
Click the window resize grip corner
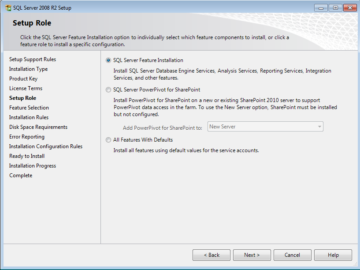356,265
